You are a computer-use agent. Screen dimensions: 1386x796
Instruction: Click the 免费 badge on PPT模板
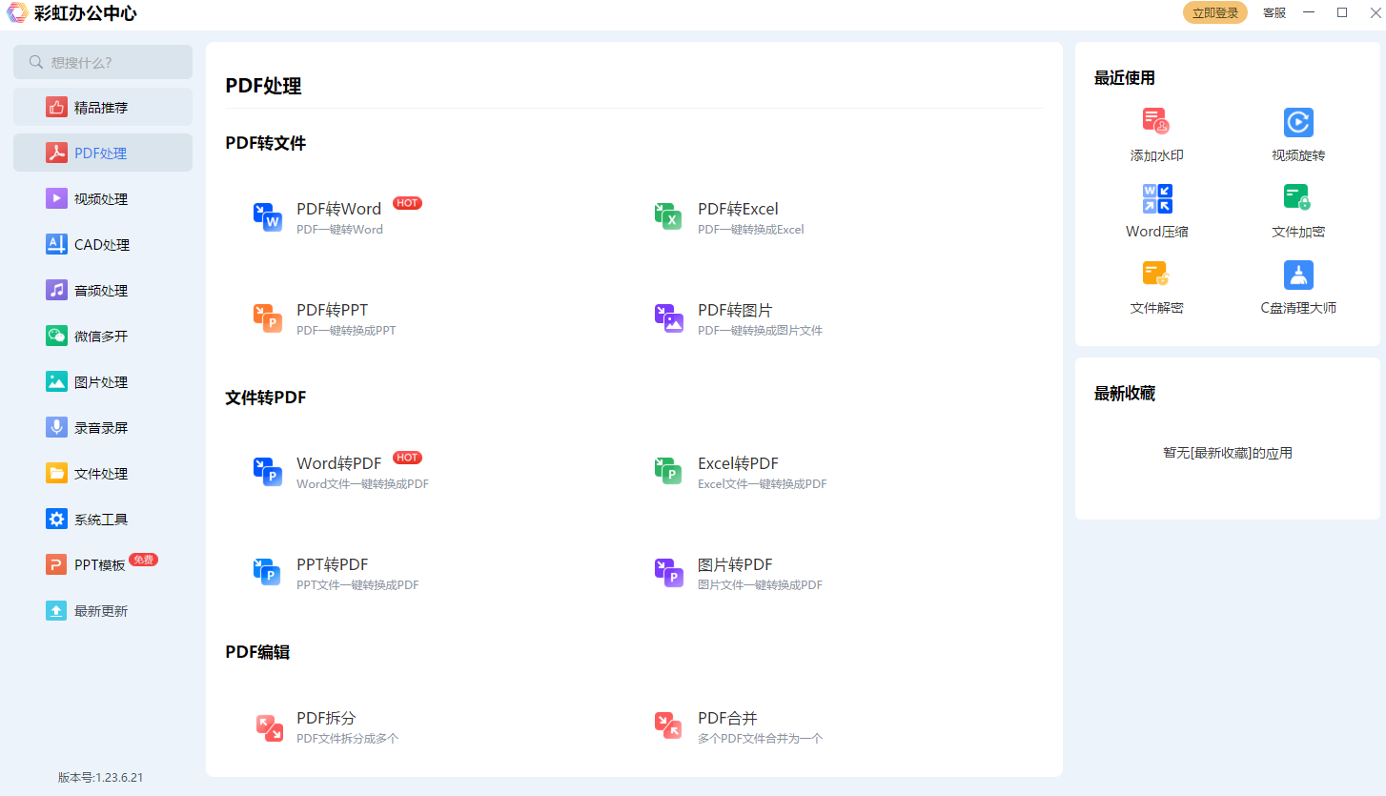pos(143,560)
